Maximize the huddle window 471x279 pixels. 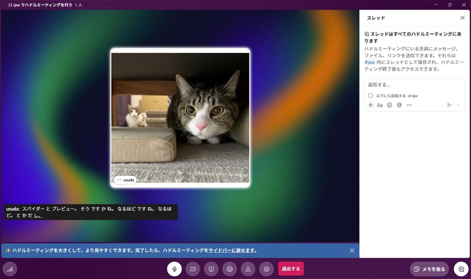click(x=450, y=5)
